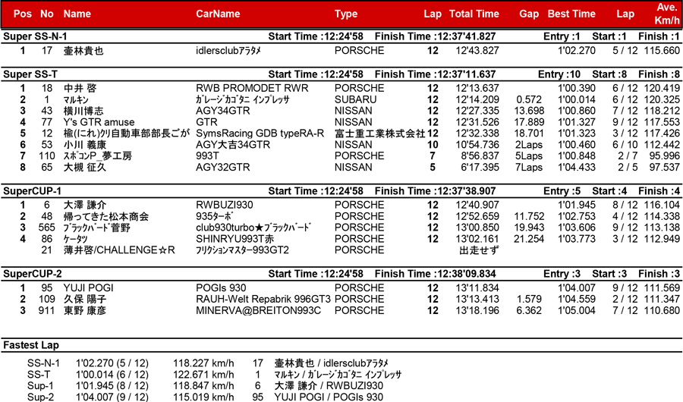Click 'Finish Time :12:38'09.834'
Viewport: 683px width, 402px height.
[x=435, y=274]
